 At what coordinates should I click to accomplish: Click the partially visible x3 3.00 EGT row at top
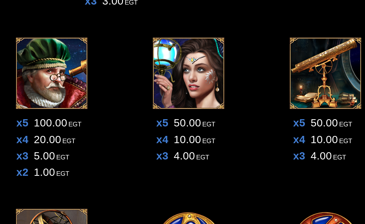pos(111,3)
